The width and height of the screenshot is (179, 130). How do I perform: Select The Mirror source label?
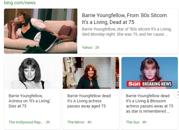[76, 122]
